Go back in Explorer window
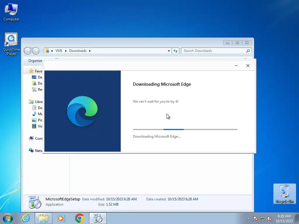 coord(27,51)
